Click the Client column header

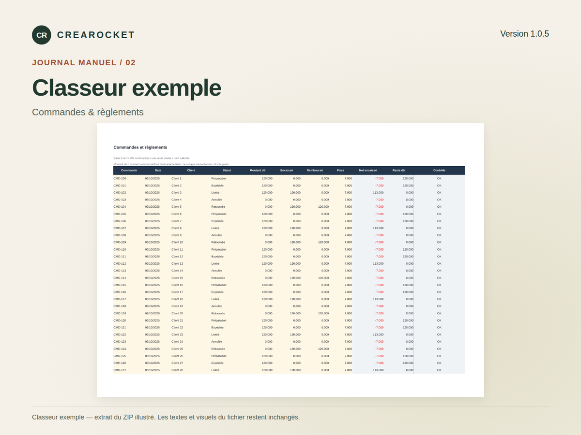(x=191, y=170)
